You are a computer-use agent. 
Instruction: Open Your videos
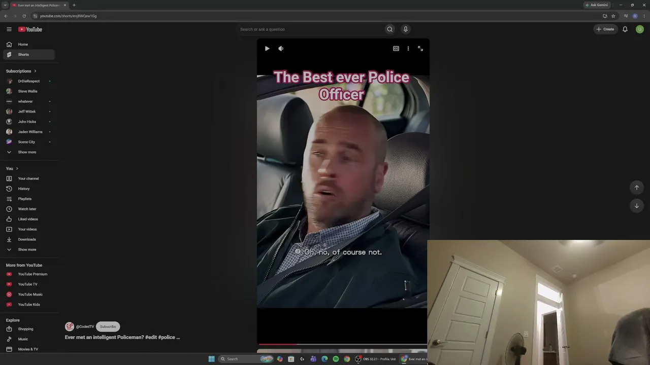click(29, 229)
